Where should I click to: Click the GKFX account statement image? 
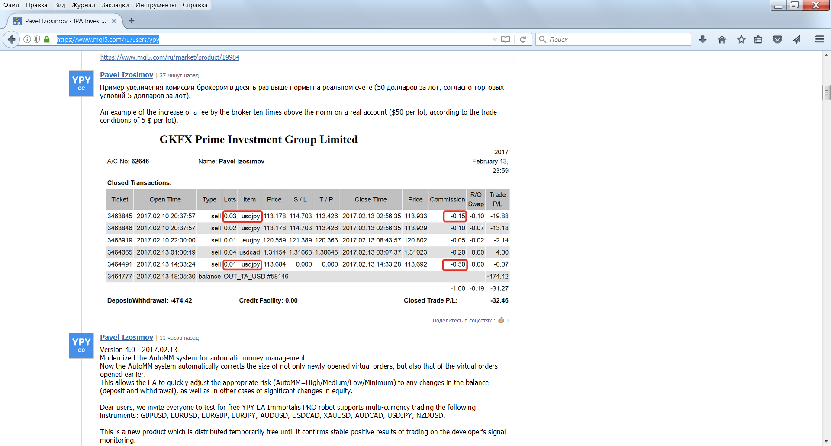tap(308, 220)
